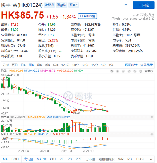
Task: Zoom in the K-line chart with plus icon
Action: click(118, 71)
